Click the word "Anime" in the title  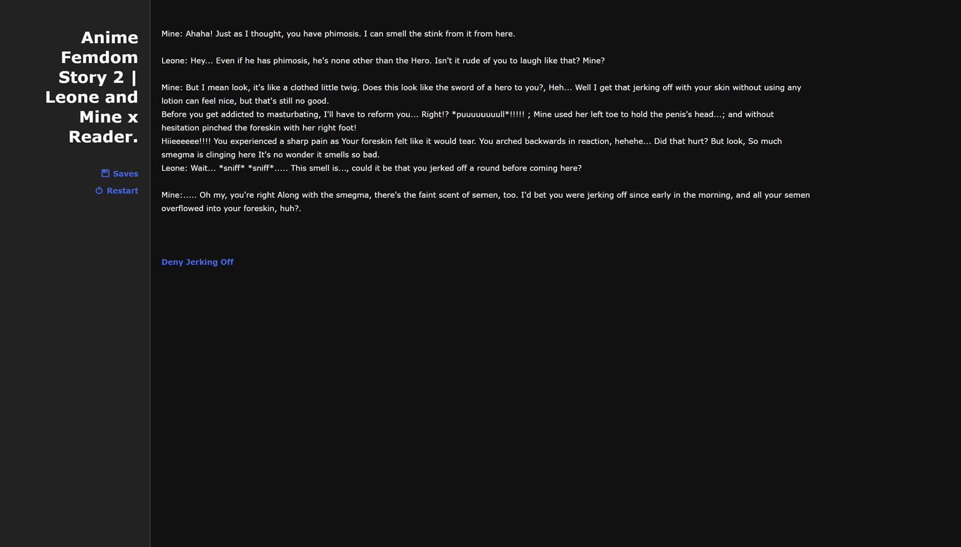point(109,38)
